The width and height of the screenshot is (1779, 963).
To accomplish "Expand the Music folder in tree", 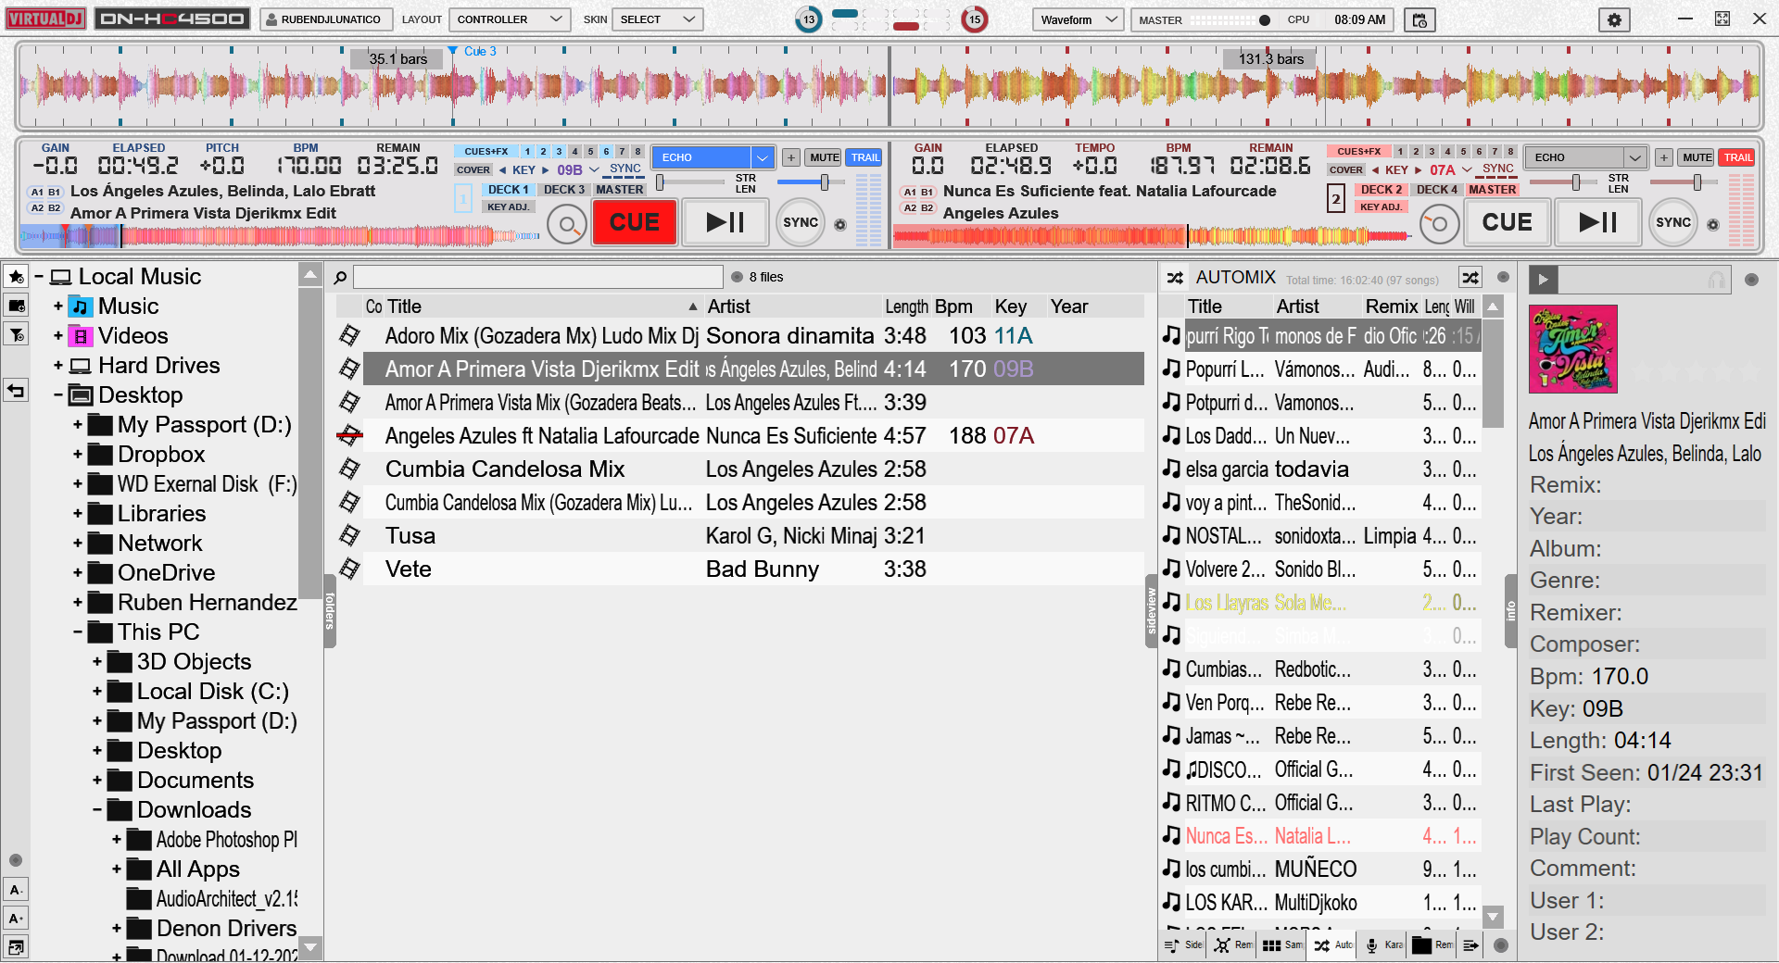I will [58, 306].
